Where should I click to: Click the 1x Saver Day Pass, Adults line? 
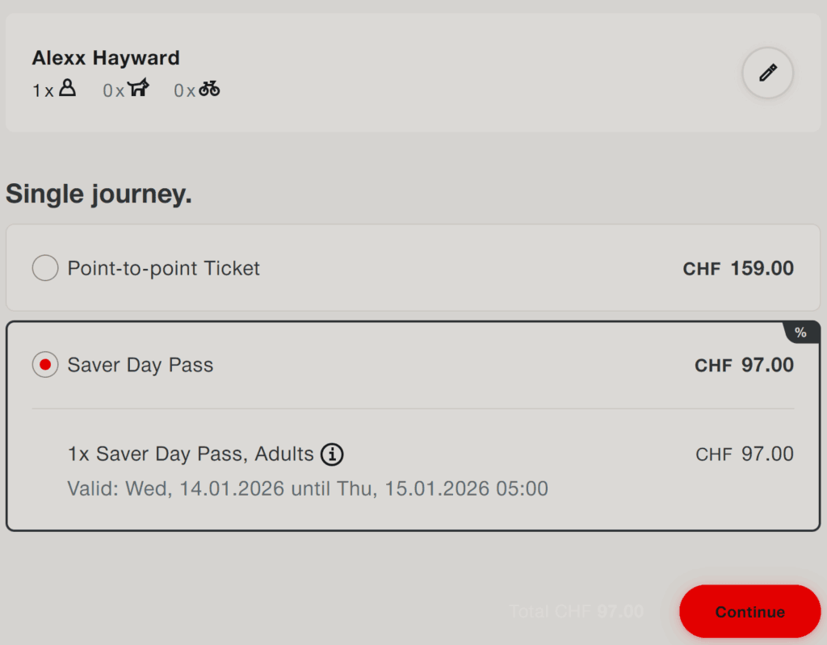click(x=191, y=454)
